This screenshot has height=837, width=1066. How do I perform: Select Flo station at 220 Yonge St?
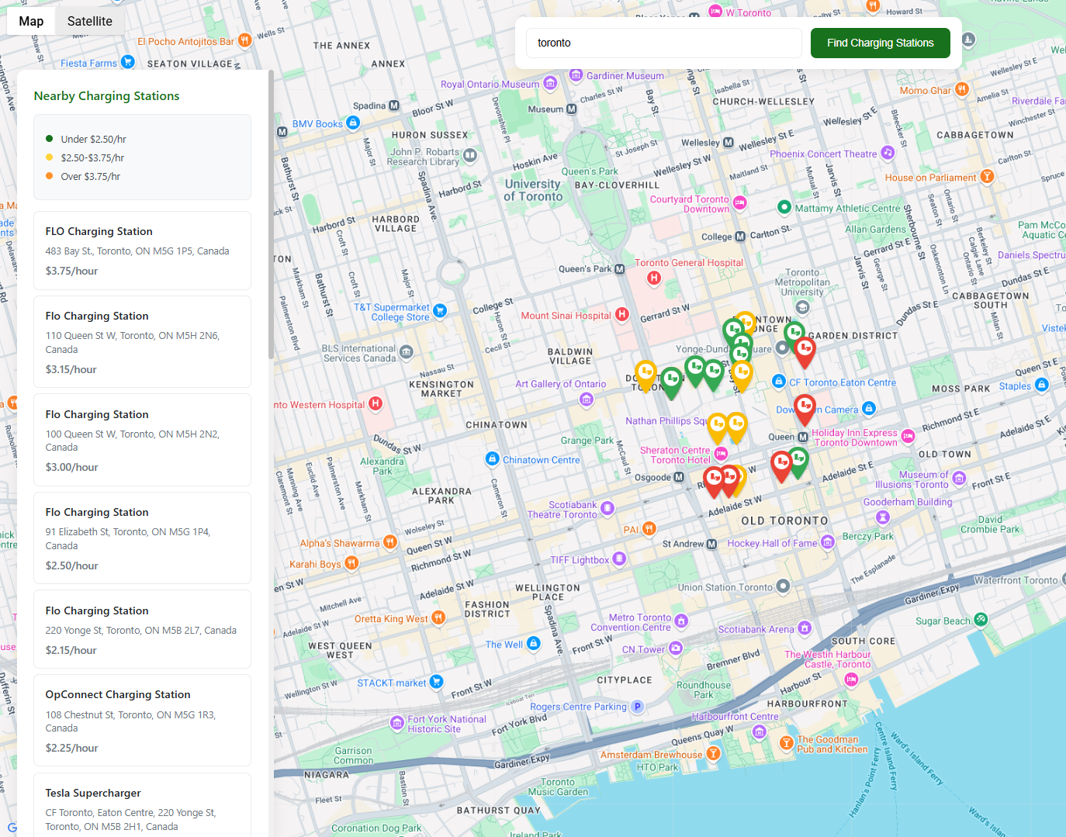tap(142, 629)
